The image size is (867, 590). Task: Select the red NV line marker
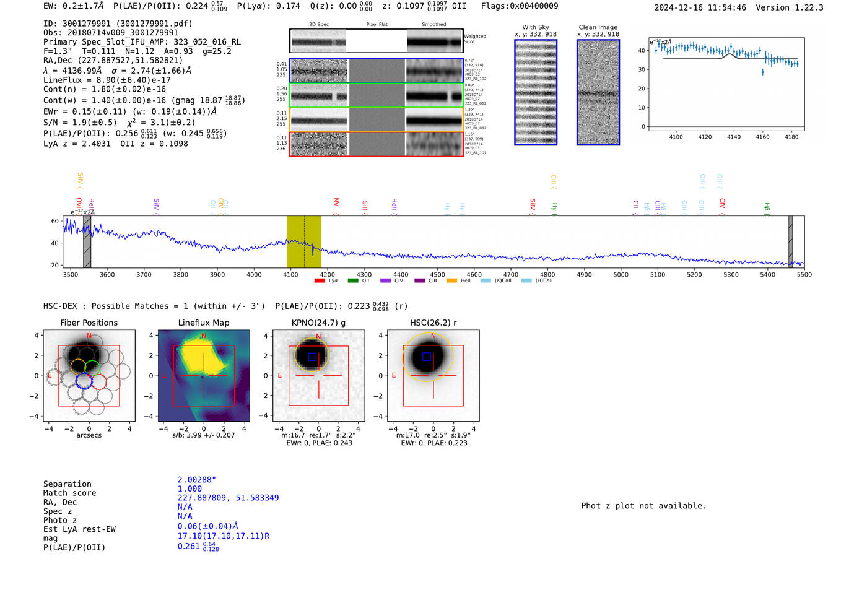tap(336, 206)
